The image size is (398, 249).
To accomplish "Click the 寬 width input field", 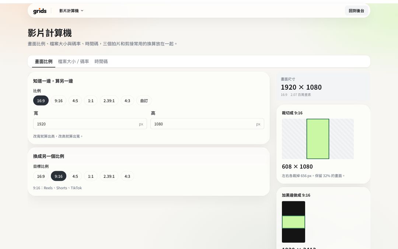I will coord(90,124).
